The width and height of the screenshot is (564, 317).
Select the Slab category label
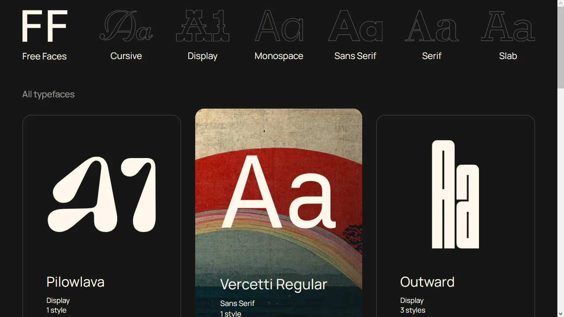(508, 56)
